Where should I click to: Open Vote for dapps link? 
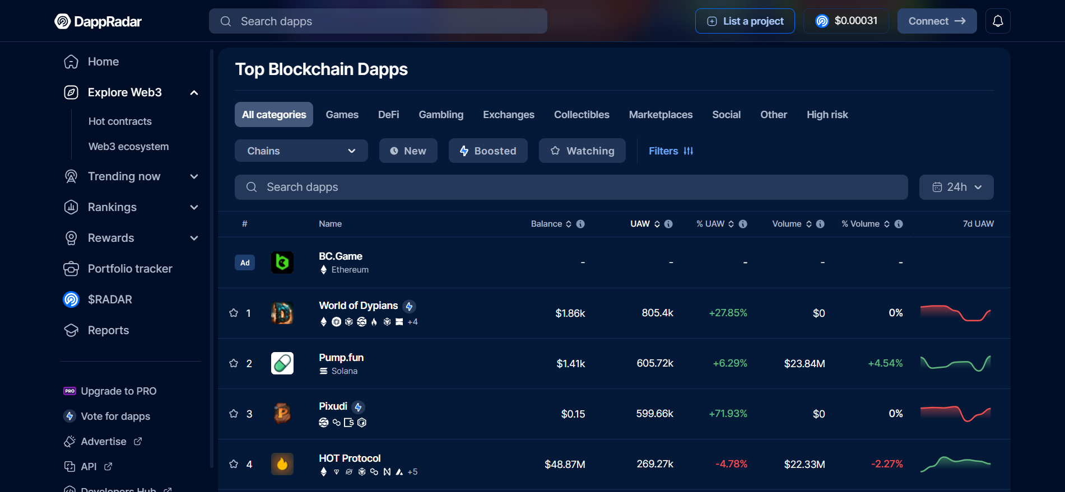(x=115, y=416)
